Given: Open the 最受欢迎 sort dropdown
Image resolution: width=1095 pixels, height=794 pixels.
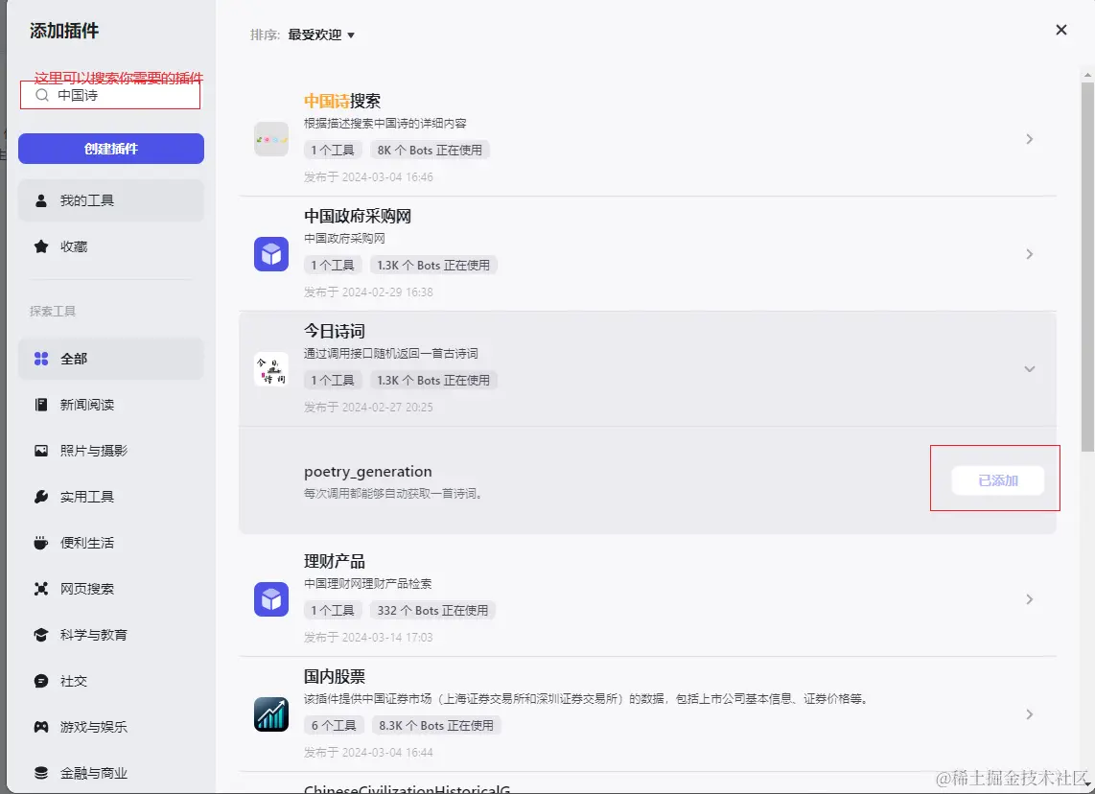Looking at the screenshot, I should [x=321, y=35].
